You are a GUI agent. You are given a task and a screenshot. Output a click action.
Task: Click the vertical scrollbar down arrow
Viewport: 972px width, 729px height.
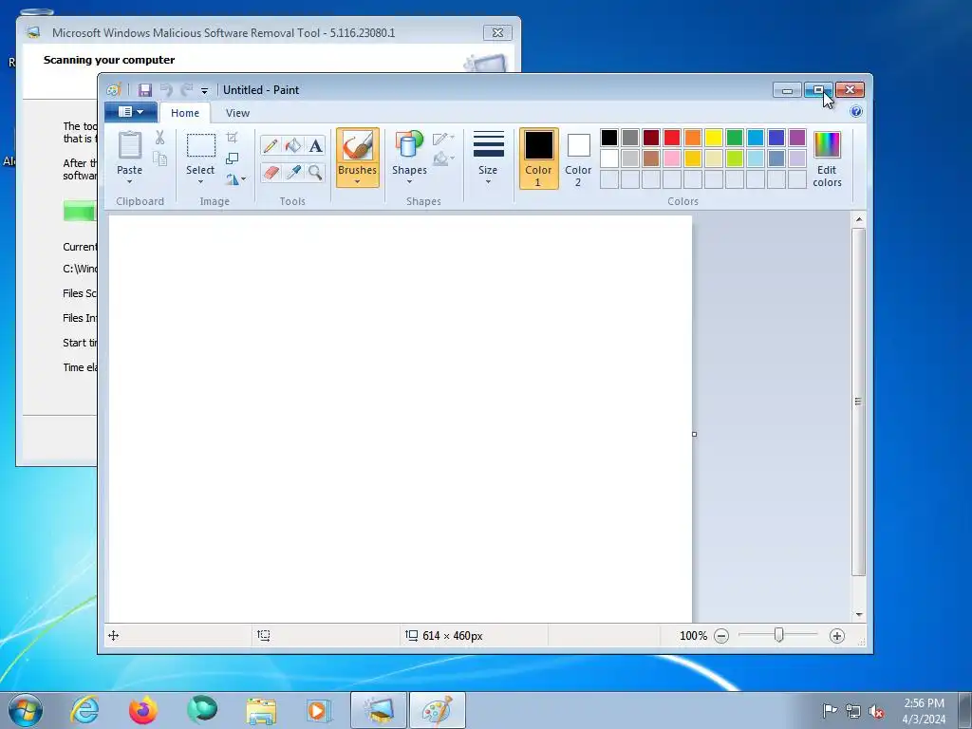858,615
